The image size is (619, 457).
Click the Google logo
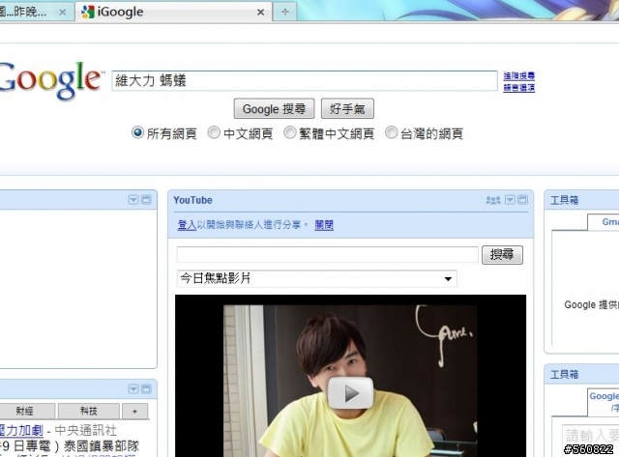(x=50, y=80)
